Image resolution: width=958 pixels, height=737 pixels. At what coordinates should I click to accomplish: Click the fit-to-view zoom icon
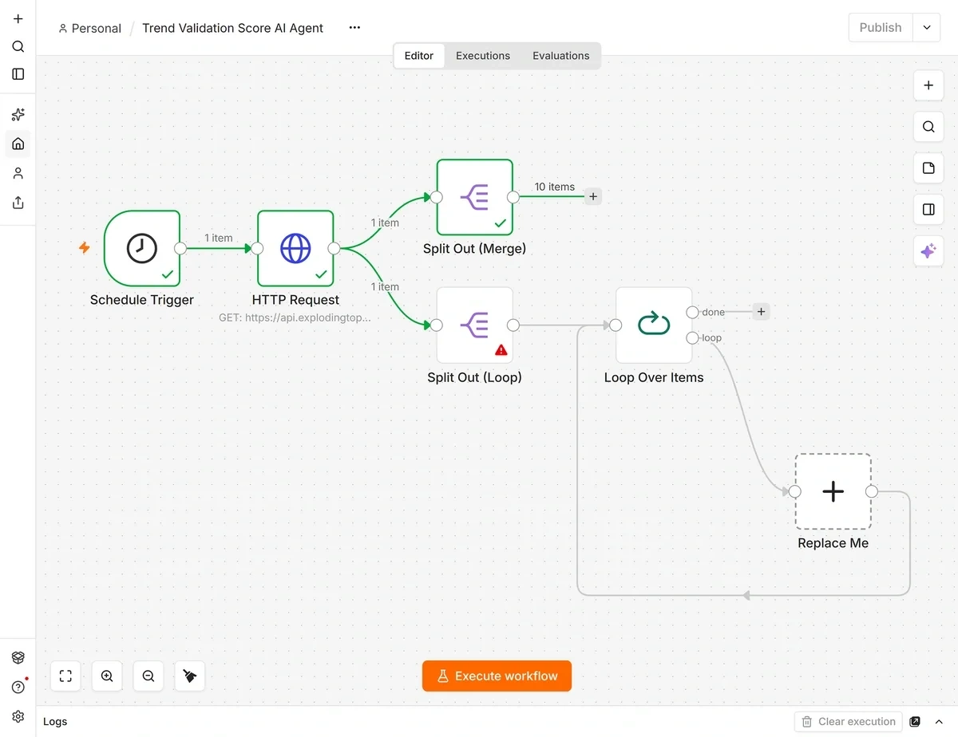point(65,676)
